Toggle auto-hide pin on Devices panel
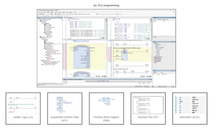Screen dimensions: 219x129 coord(60,18)
